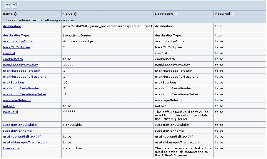The width and height of the screenshot is (267, 159).
Task: Click the filter view toolbar icon
Action: (x=8, y=6)
